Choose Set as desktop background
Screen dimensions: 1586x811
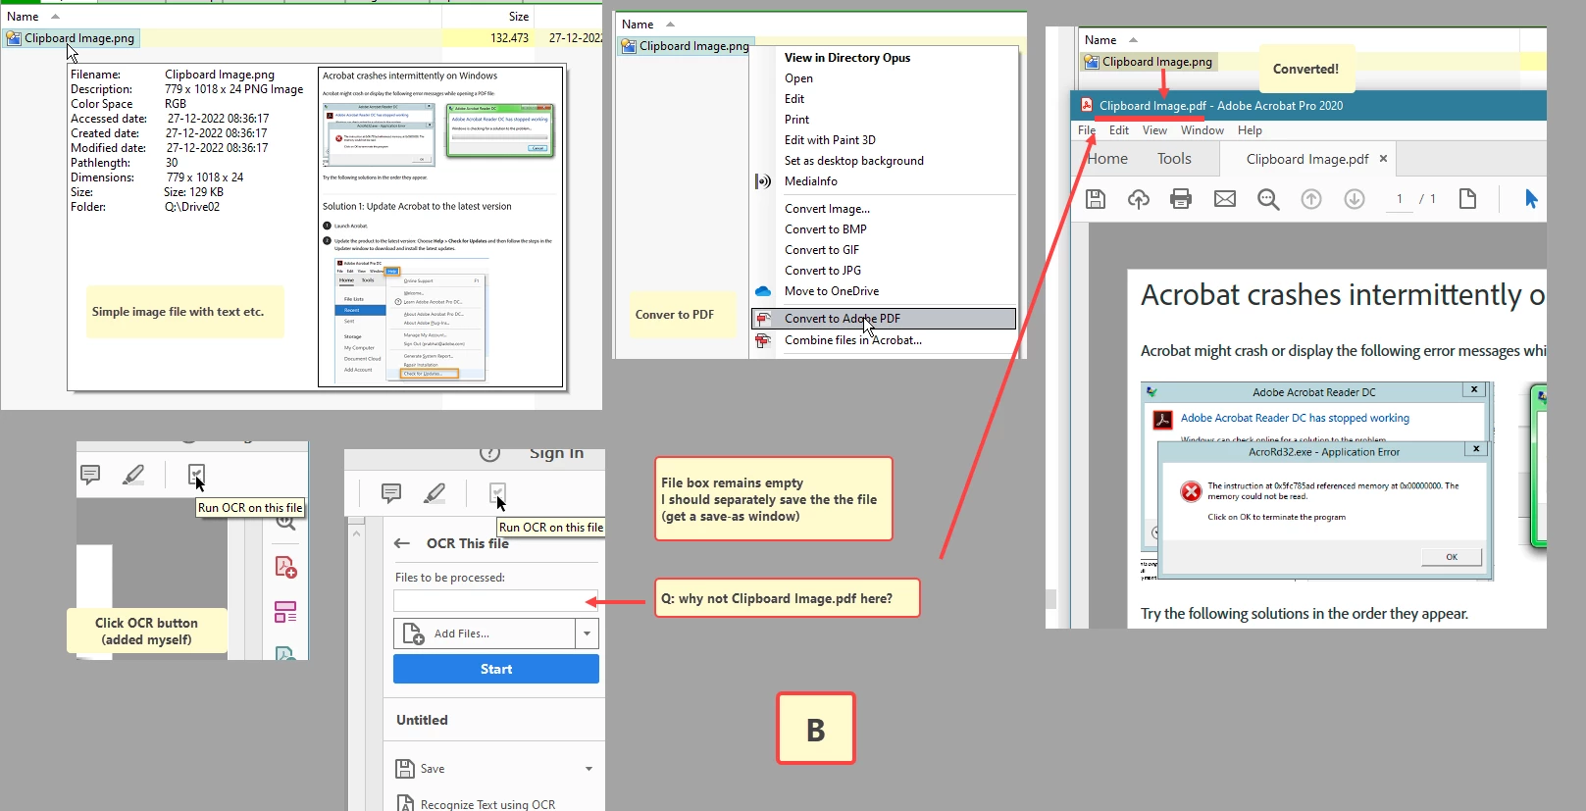click(x=853, y=161)
